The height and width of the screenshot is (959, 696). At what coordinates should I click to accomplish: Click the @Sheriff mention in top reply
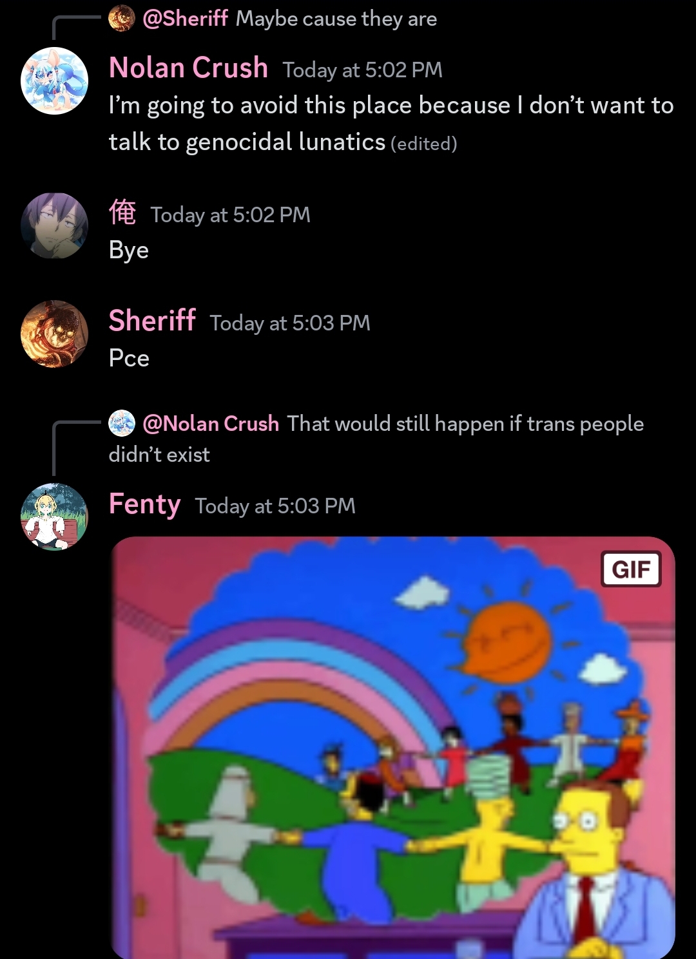click(x=185, y=19)
